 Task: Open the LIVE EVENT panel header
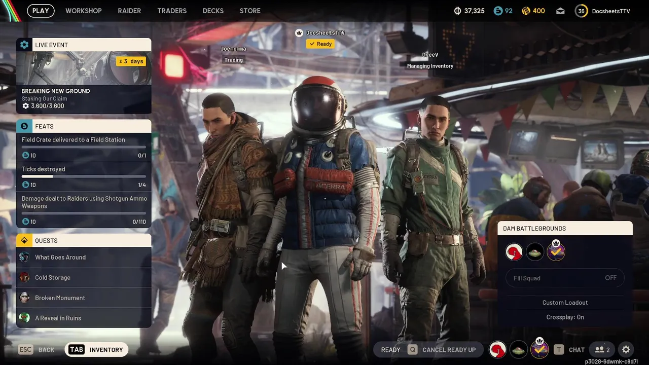pyautogui.click(x=84, y=45)
